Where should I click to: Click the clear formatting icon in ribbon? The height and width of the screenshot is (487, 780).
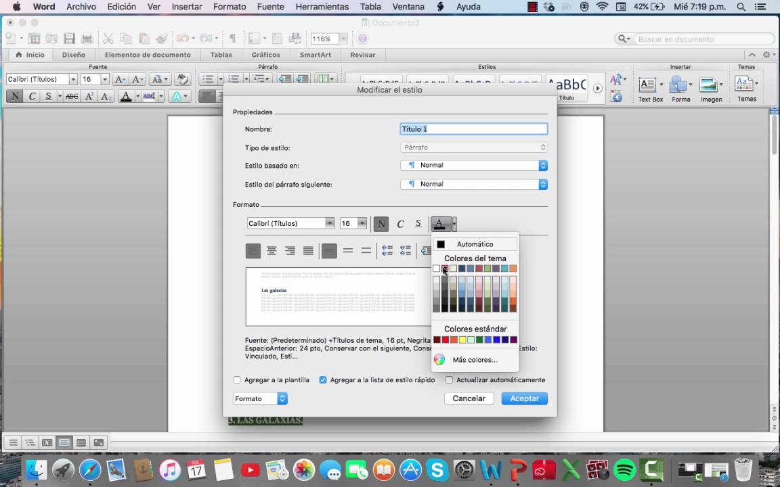(x=183, y=79)
